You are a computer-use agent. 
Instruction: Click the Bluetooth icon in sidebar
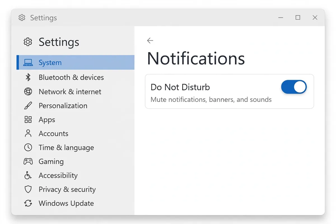point(28,77)
